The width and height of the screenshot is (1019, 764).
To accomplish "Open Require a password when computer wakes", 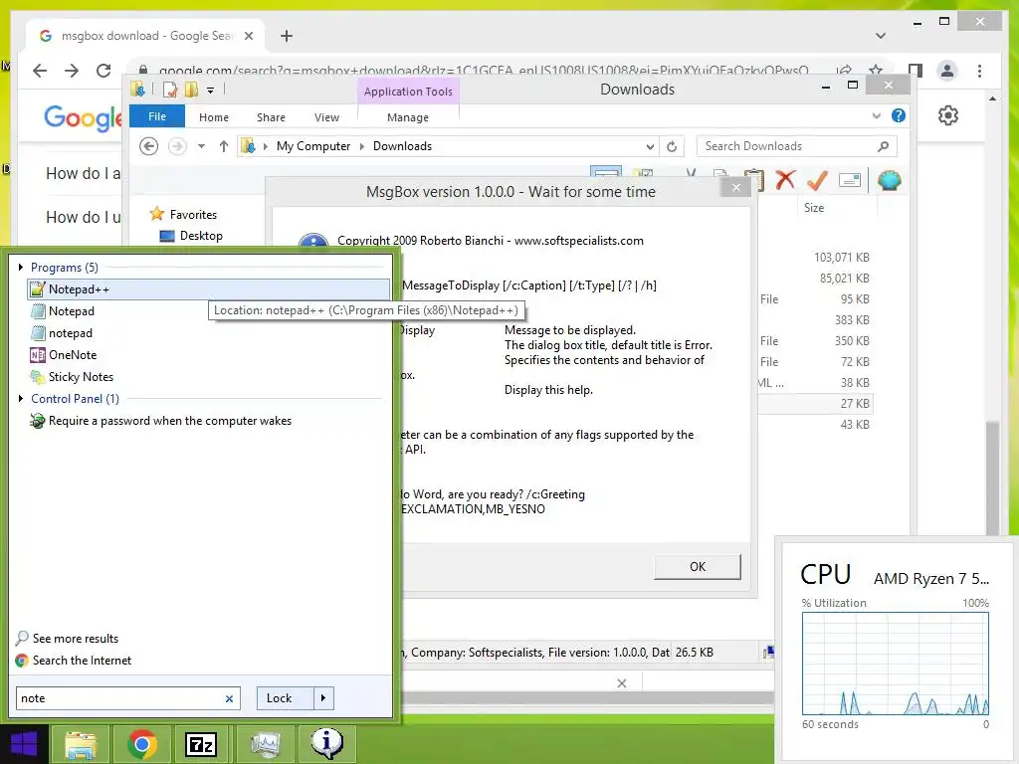I will click(160, 421).
